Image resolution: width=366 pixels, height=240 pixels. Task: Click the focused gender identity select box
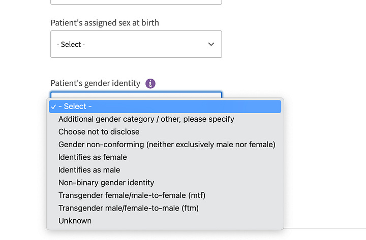[x=136, y=94]
